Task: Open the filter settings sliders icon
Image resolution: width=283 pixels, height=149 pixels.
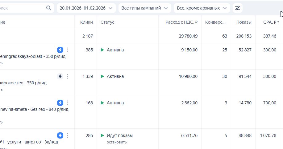Action: pos(237,8)
